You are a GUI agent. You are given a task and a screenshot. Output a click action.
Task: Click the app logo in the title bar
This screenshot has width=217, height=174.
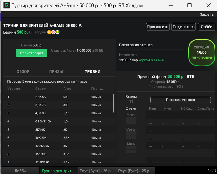coord(7,5)
